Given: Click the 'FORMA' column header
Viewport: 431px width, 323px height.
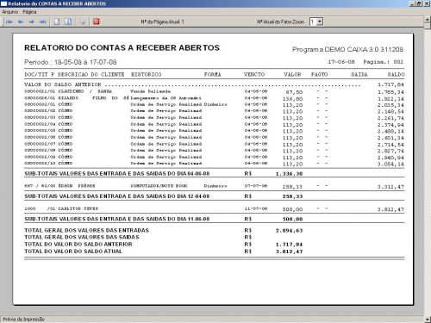Looking at the screenshot, I should [x=213, y=75].
